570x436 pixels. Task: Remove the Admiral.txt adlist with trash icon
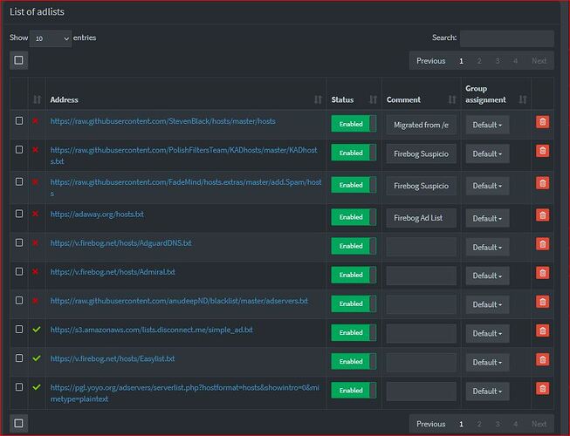click(541, 275)
